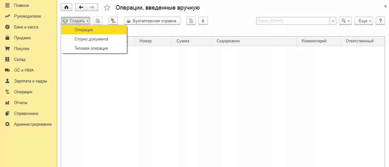This screenshot has width=389, height=167.
Task: Open the Отчеты section
Action: (x=21, y=102)
